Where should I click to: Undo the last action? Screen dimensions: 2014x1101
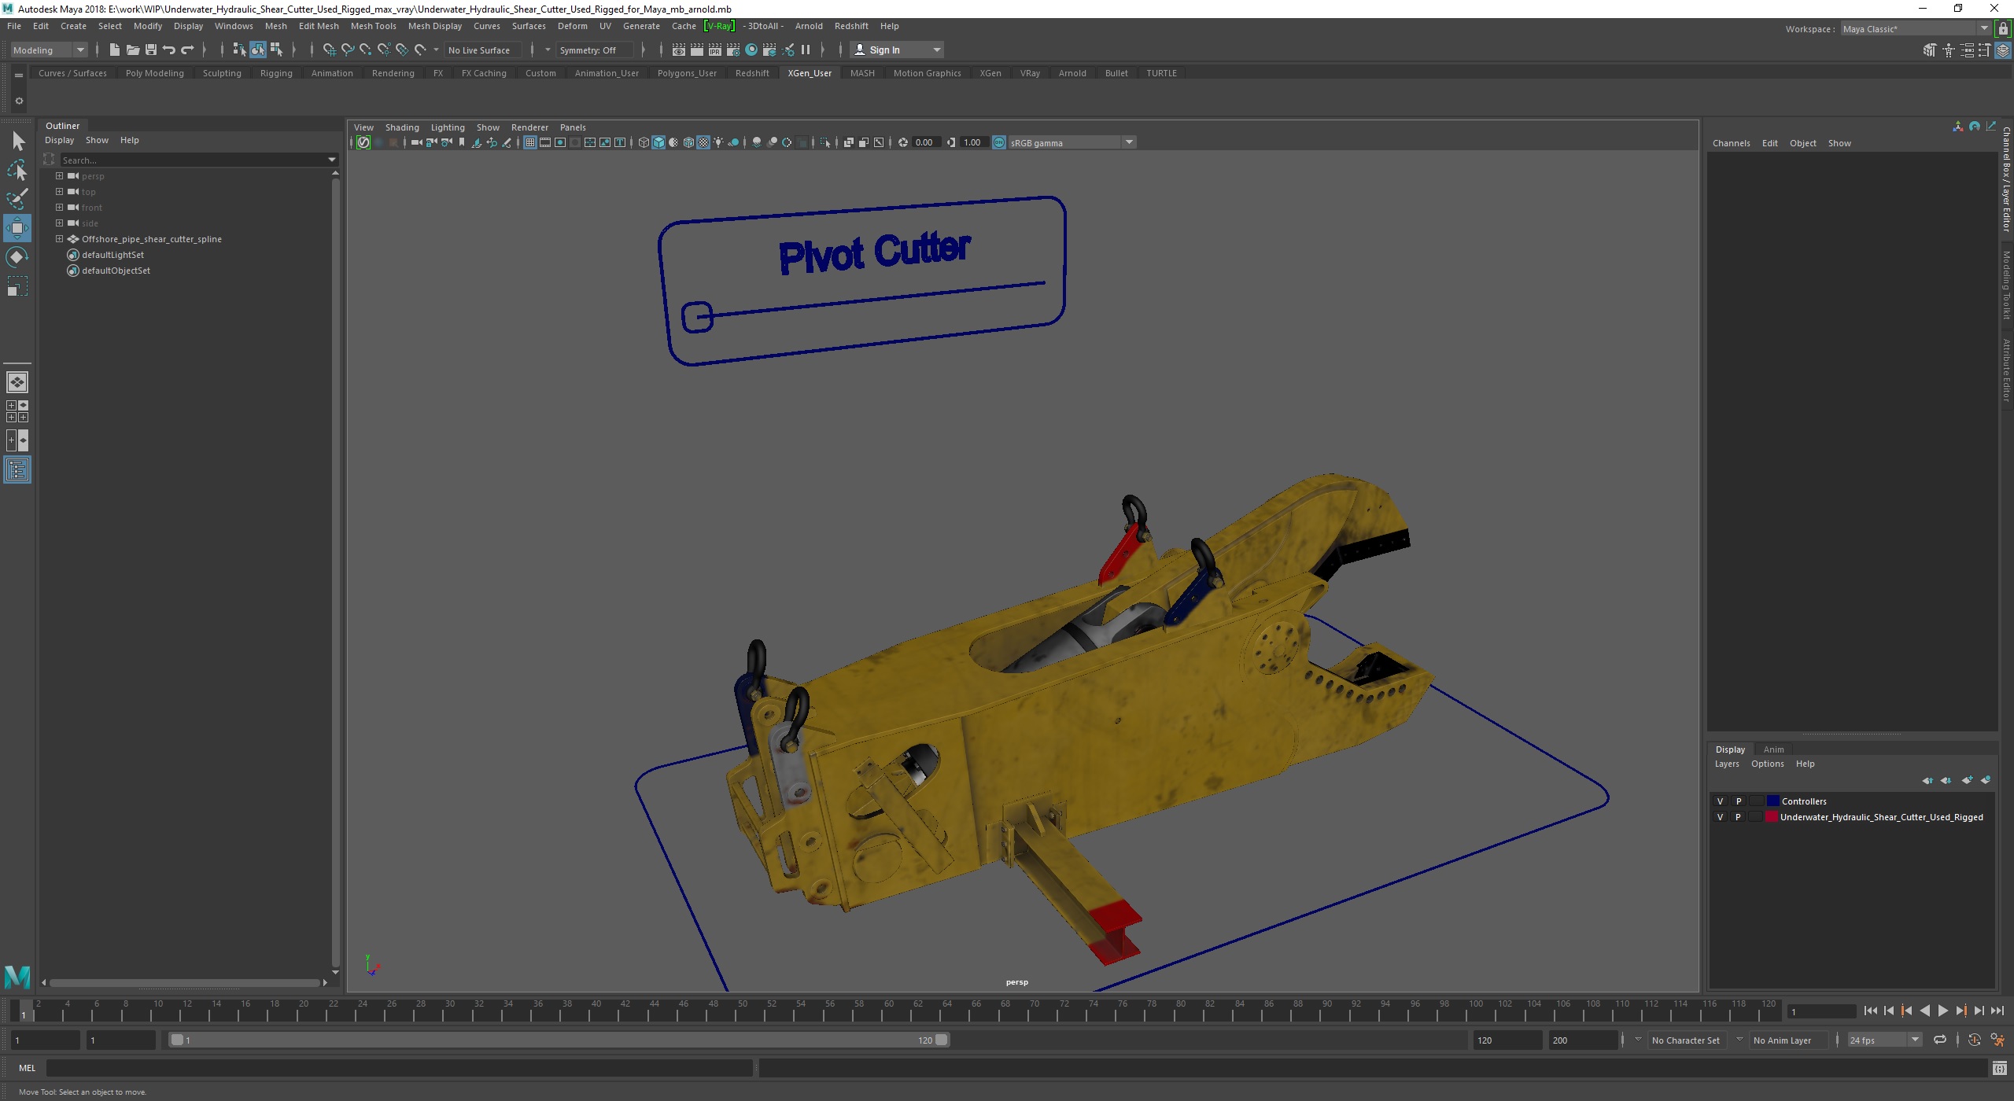point(168,50)
